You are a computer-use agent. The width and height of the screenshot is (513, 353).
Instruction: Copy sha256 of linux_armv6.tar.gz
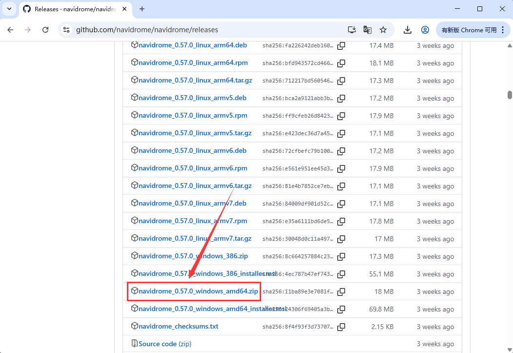341,186
